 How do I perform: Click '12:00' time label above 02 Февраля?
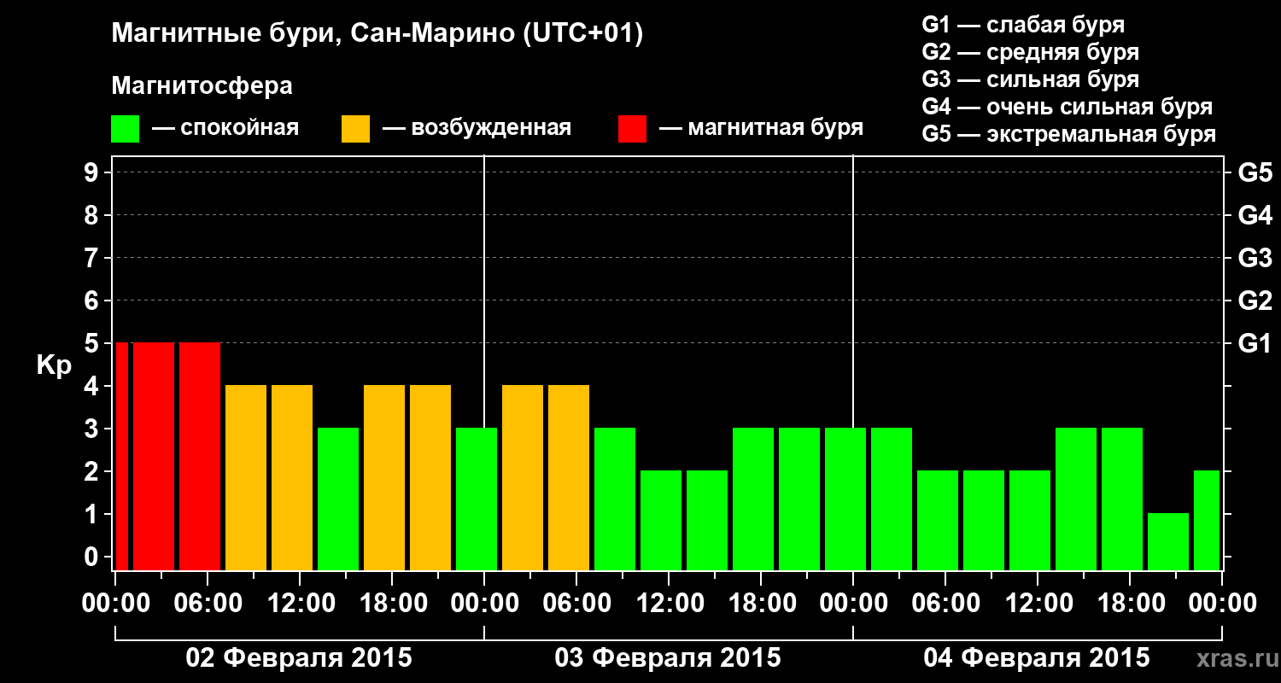(x=300, y=603)
